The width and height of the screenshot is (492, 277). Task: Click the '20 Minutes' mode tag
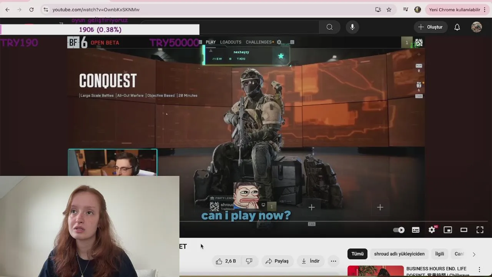pyautogui.click(x=188, y=95)
